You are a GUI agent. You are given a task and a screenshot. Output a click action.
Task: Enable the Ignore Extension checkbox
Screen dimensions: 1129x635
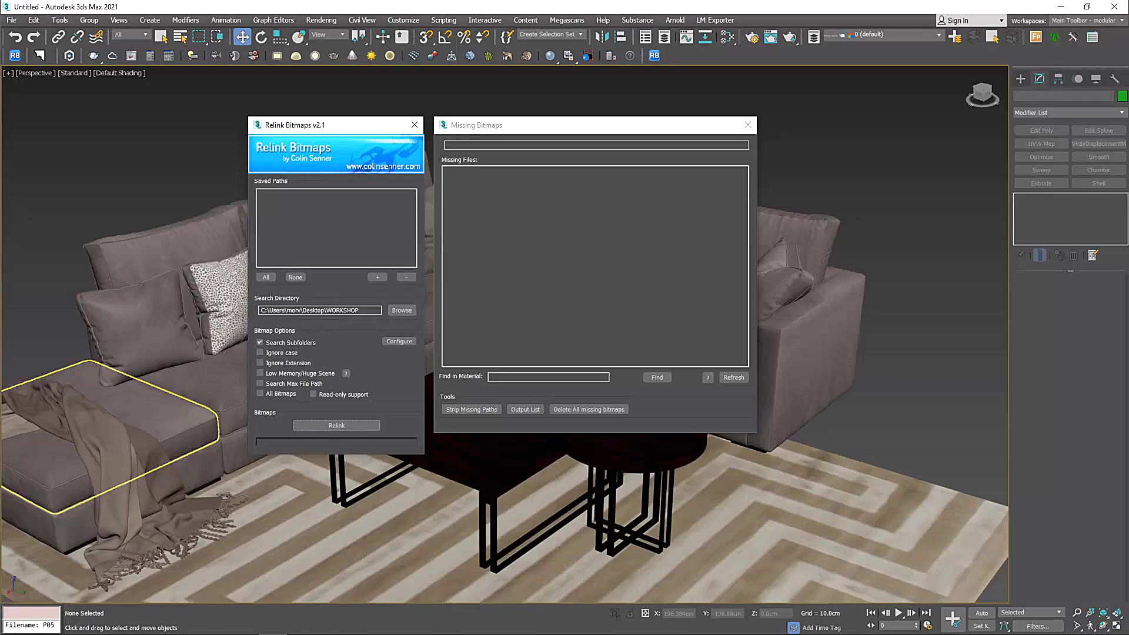260,363
